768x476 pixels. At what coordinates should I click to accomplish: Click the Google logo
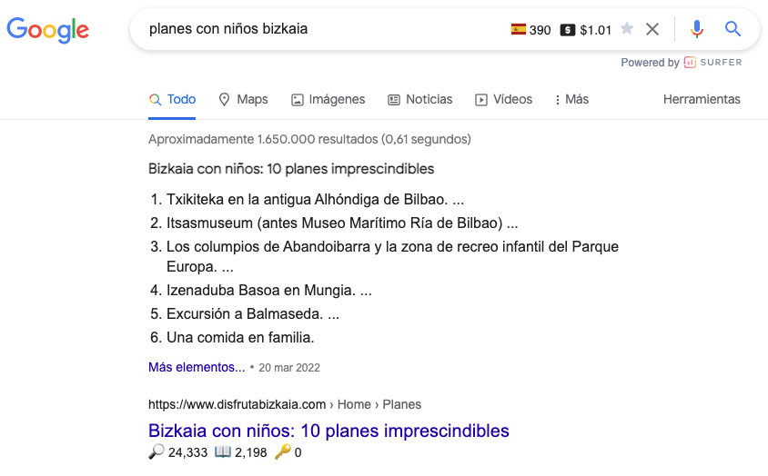[x=47, y=30]
